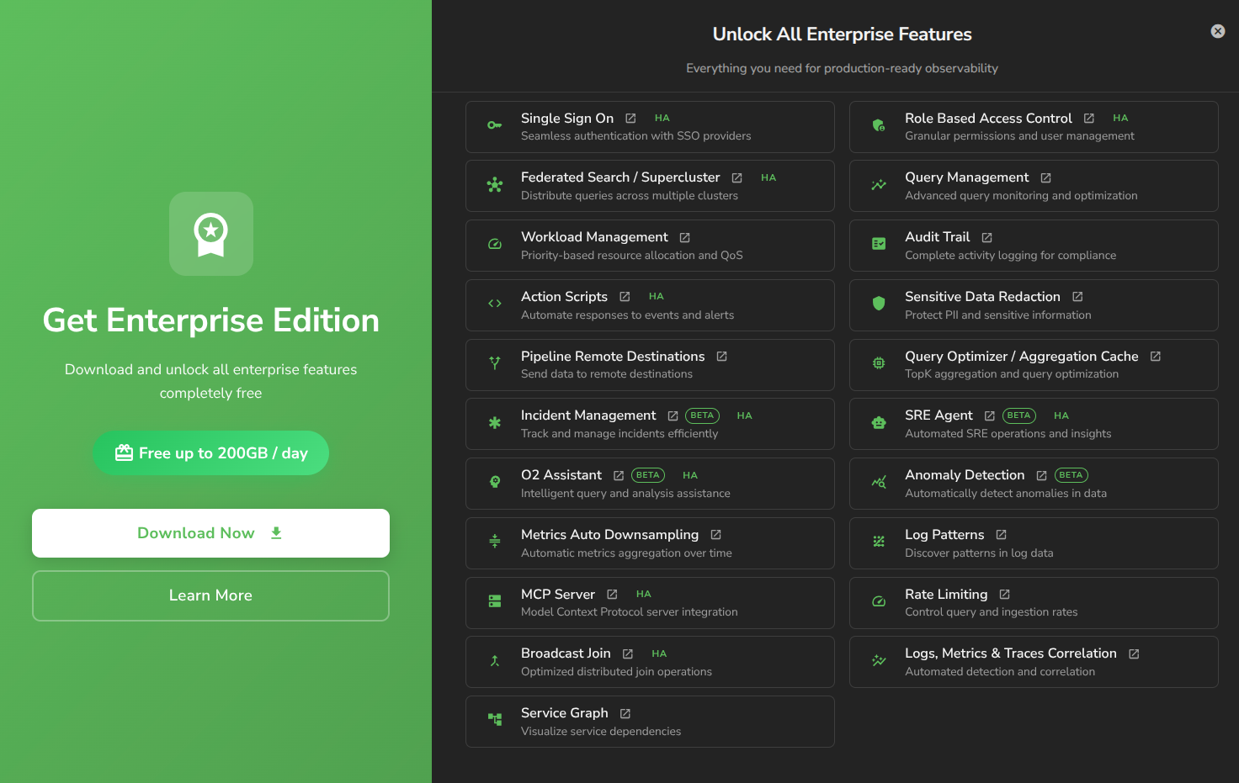Click the Single Sign On key icon

[x=495, y=125]
